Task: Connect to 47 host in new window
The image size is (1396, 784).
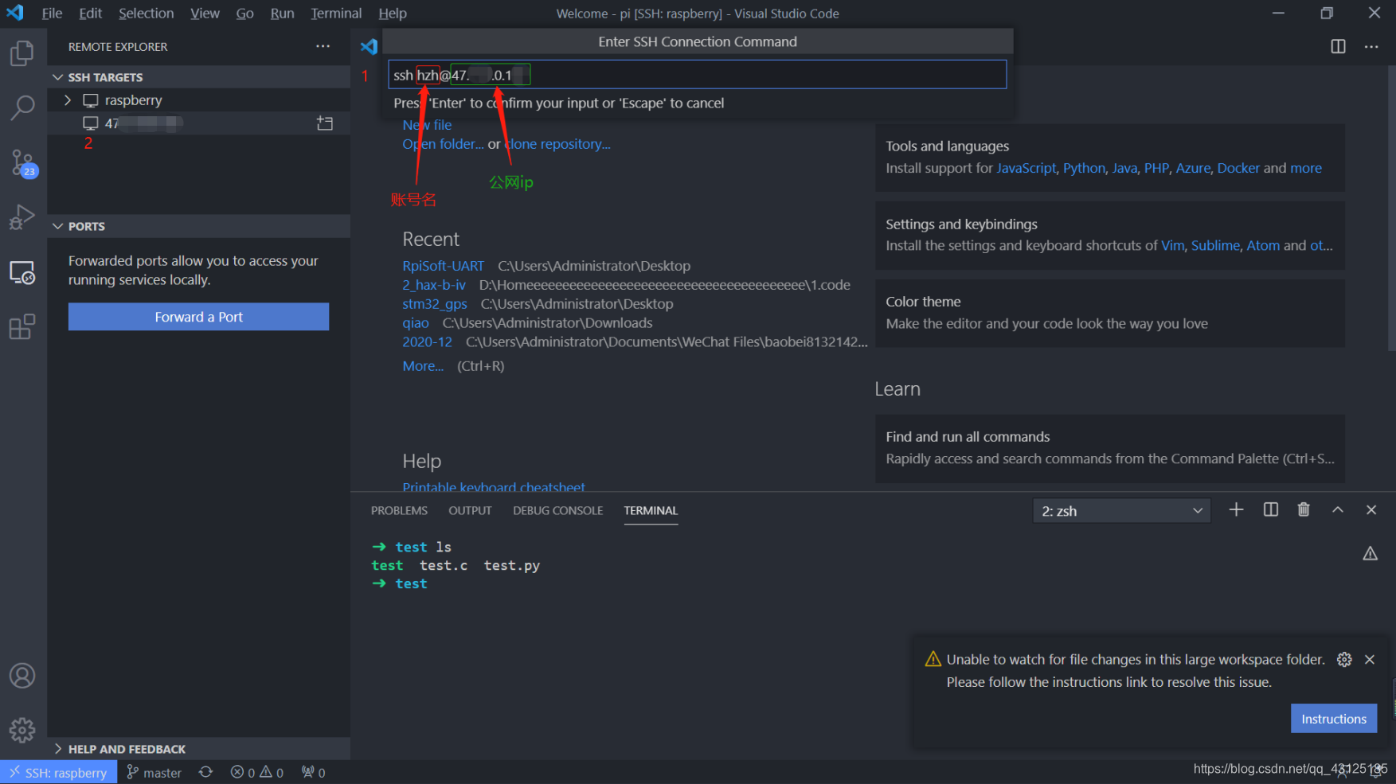Action: click(x=325, y=123)
